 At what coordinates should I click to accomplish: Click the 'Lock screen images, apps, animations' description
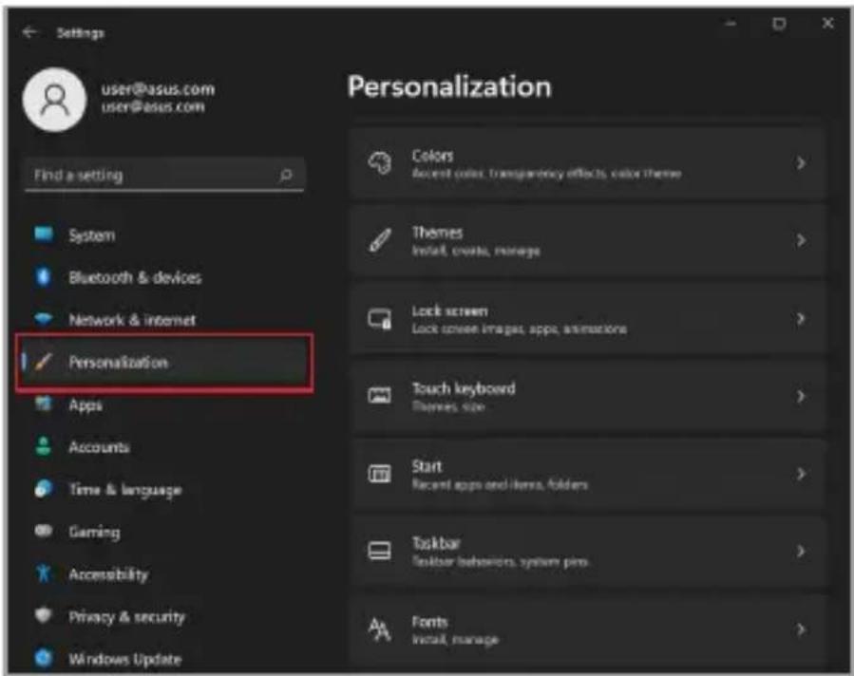(x=519, y=329)
